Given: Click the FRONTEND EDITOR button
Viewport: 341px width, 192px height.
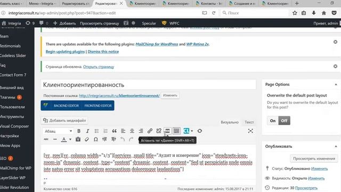Looking at the screenshot, I should [x=98, y=106].
